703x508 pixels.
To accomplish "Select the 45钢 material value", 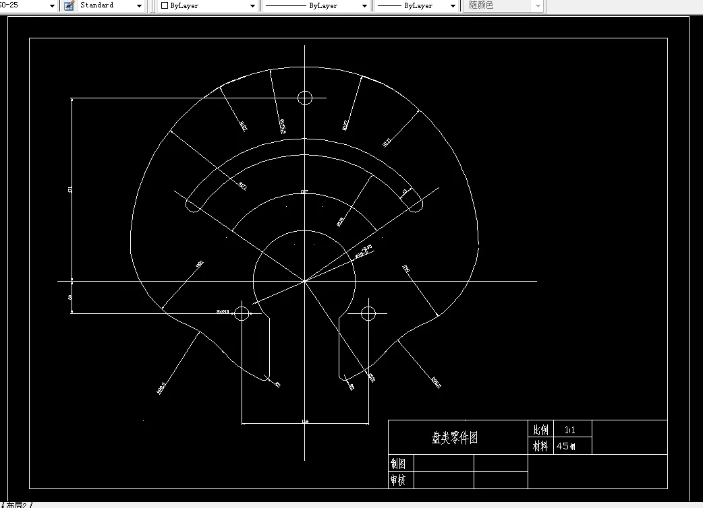I will click(x=566, y=446).
